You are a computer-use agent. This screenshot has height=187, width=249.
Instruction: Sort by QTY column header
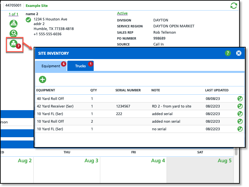[94, 90]
